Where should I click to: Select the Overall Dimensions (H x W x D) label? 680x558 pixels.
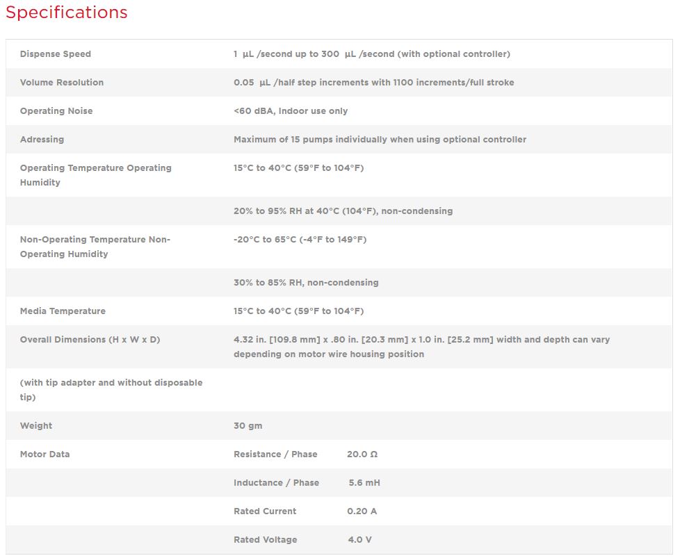[90, 340]
